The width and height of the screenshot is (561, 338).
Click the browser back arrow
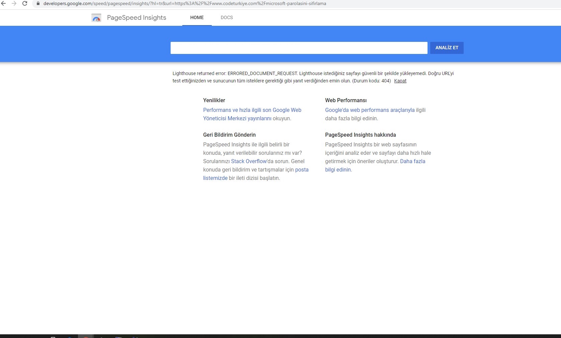3,3
